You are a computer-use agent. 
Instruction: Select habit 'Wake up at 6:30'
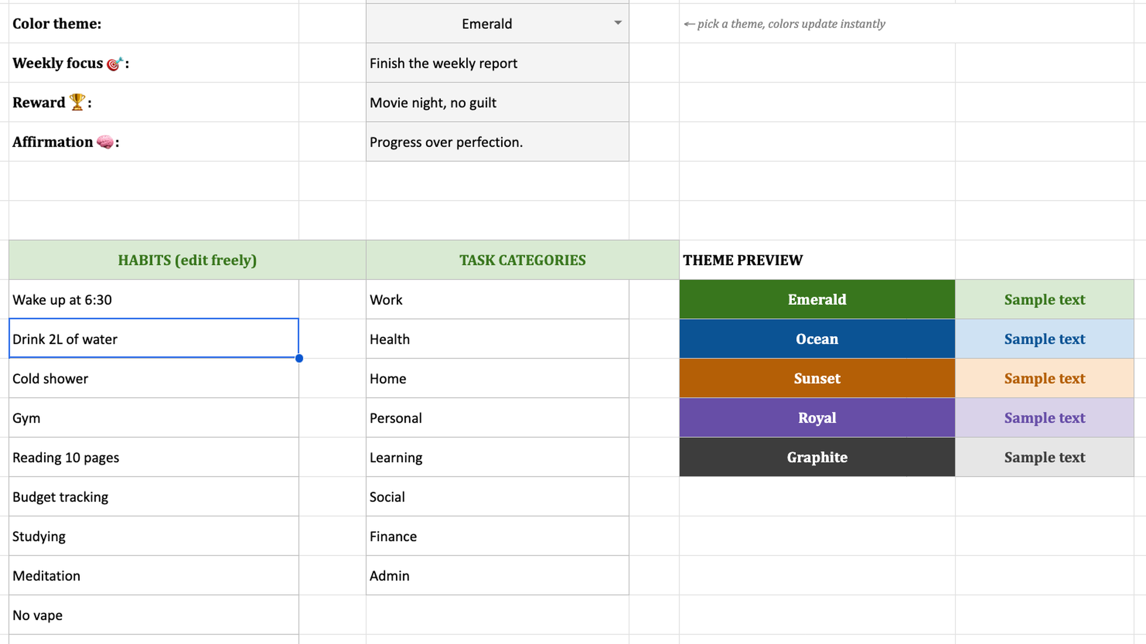pyautogui.click(x=154, y=299)
